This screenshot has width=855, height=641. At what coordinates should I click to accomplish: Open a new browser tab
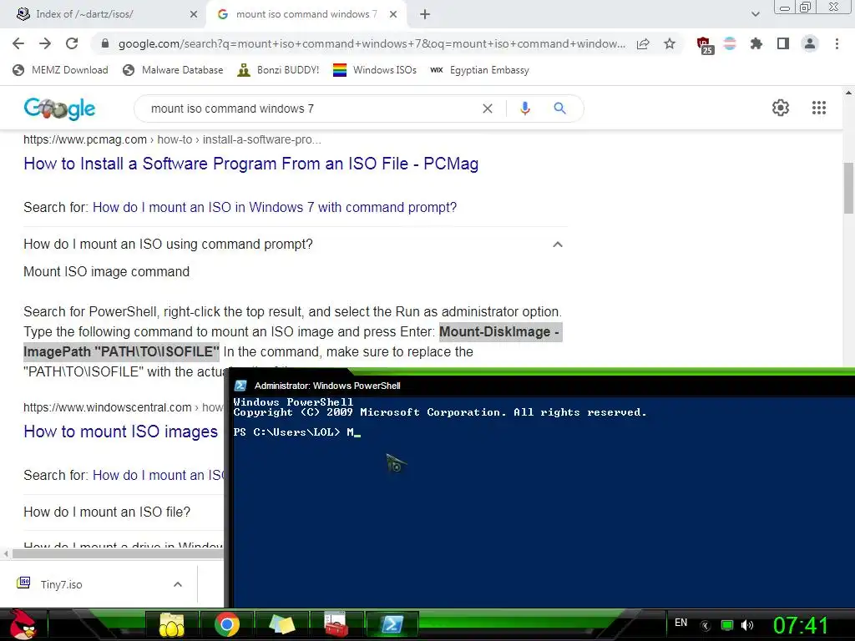(425, 15)
